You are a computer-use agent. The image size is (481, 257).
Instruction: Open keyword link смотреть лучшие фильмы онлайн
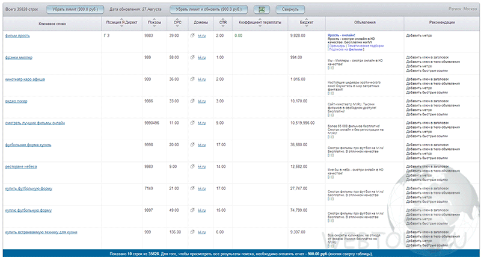(x=35, y=123)
